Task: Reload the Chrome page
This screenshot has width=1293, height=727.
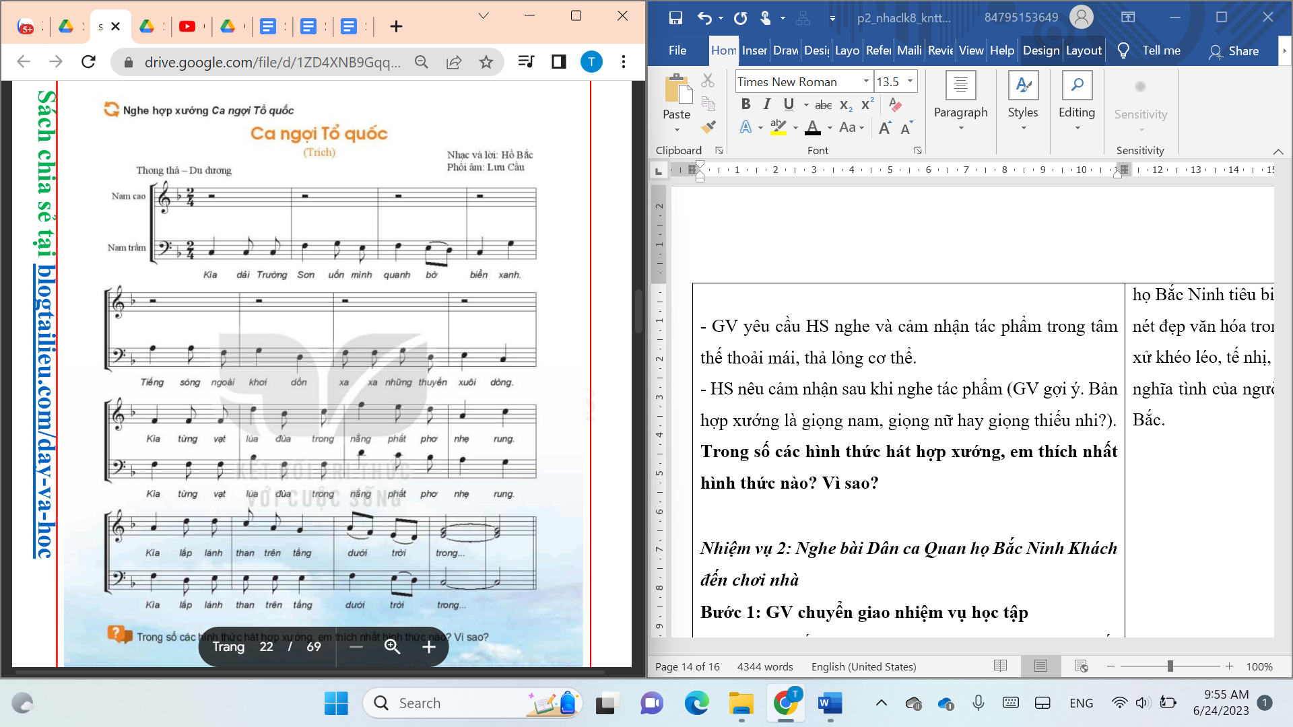Action: coord(88,62)
